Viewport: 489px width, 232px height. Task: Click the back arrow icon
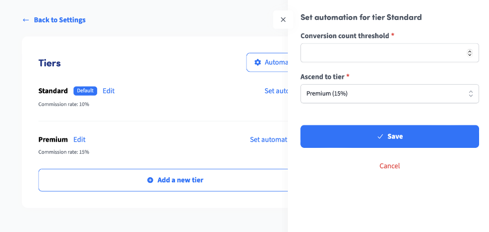(x=26, y=20)
